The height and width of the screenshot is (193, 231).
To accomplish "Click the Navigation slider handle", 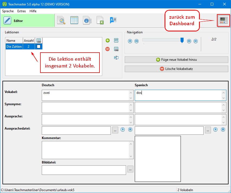I will 182,40.
